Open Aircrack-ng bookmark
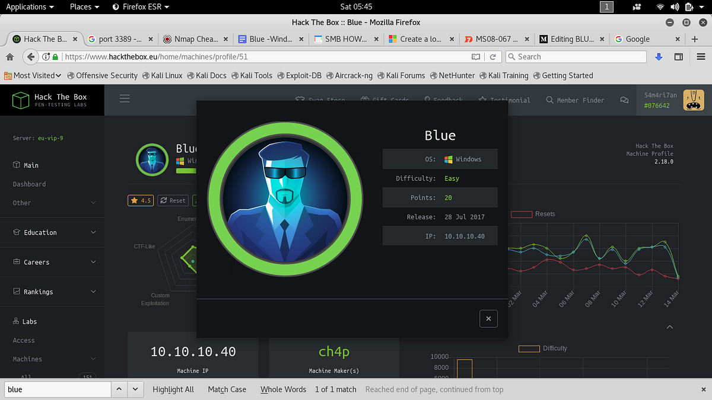The width and height of the screenshot is (712, 400). (x=349, y=75)
